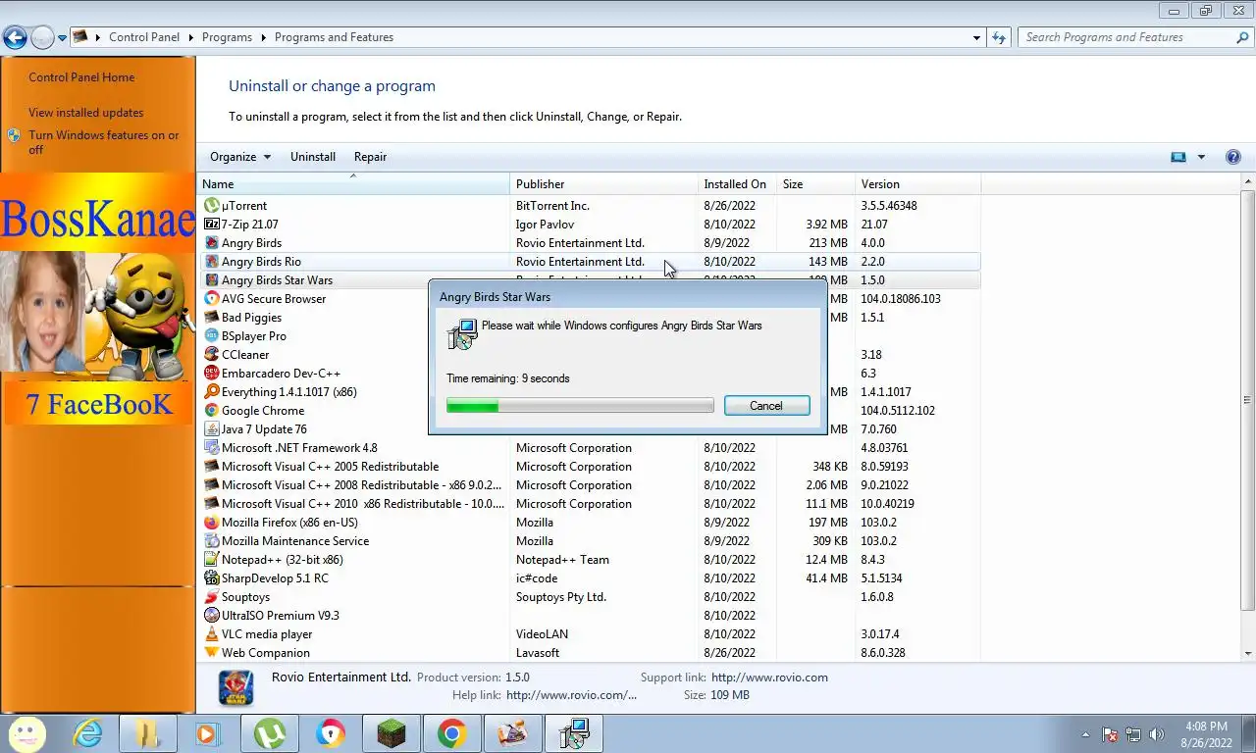Expand the change view options arrow
Viewport: 1256px width, 753px height.
point(1201,157)
